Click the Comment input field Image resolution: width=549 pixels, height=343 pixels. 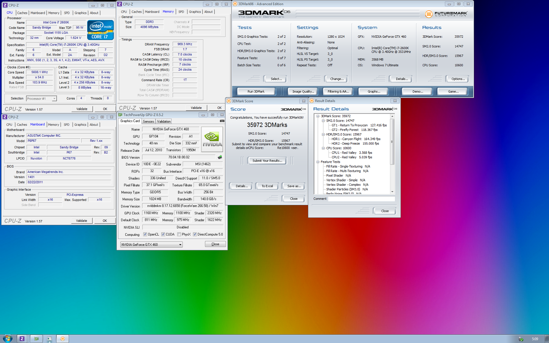361,199
